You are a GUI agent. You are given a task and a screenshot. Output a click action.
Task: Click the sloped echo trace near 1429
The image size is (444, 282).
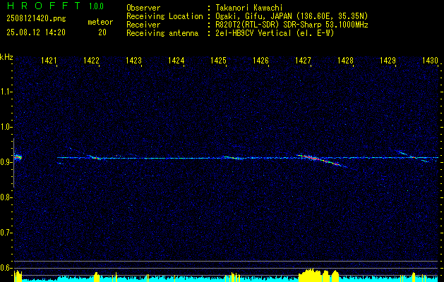point(413,157)
